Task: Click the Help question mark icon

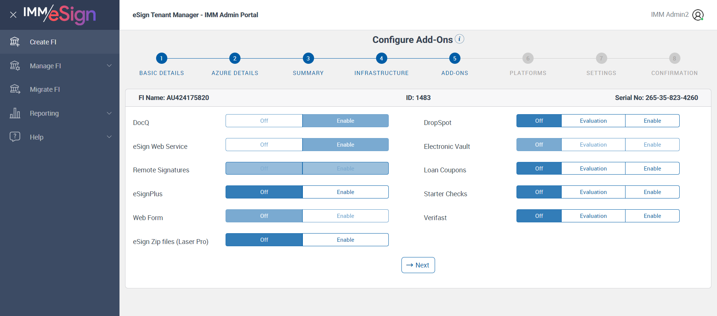Action: click(15, 137)
